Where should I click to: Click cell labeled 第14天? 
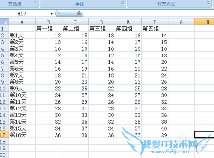click(22, 122)
